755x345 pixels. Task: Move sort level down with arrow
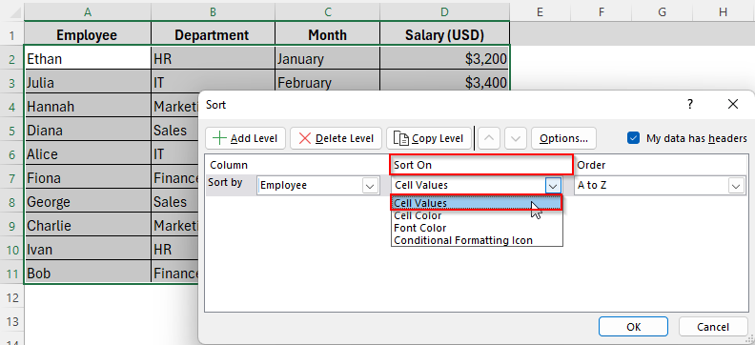click(515, 138)
